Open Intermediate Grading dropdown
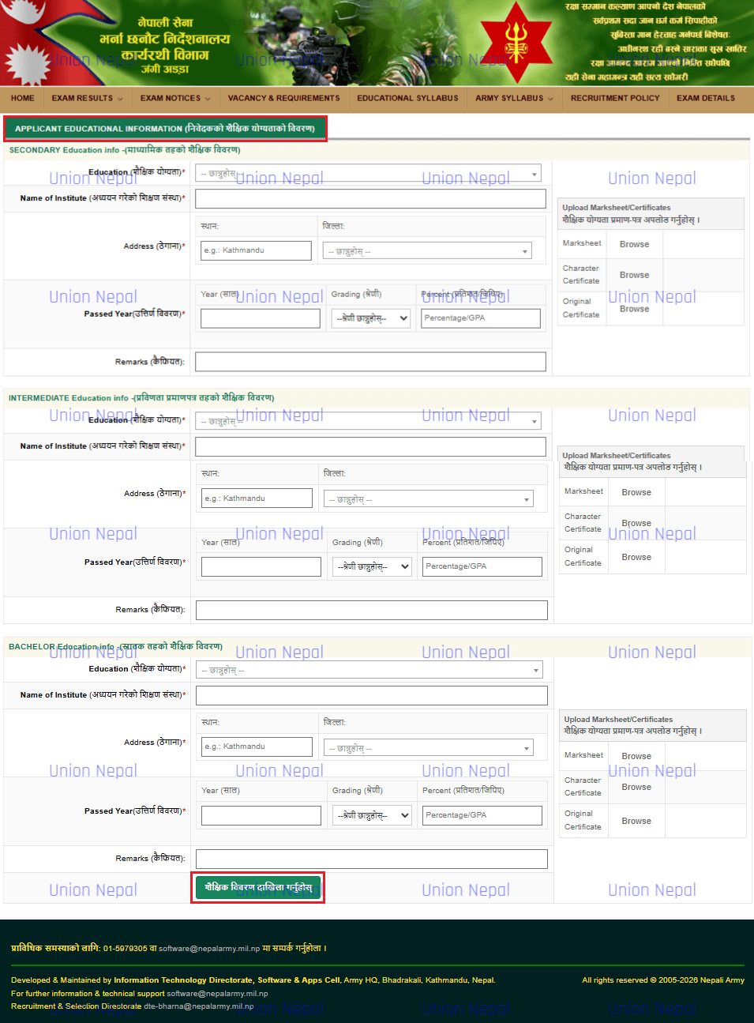The width and height of the screenshot is (754, 1023). click(x=373, y=566)
